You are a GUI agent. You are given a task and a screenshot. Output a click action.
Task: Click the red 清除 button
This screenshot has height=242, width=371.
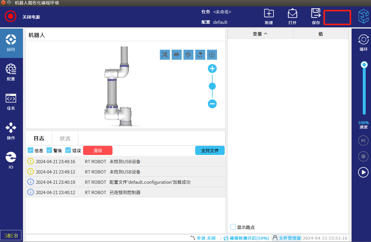[98, 151]
